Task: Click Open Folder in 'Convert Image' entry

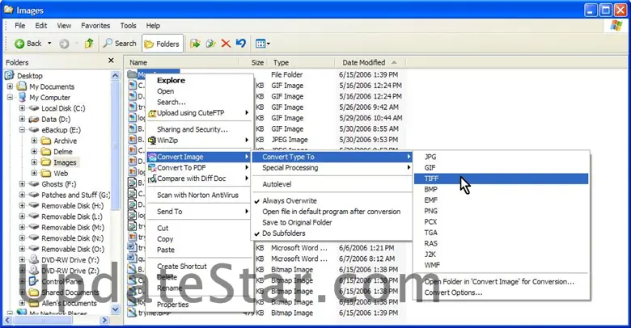Action: (501, 282)
